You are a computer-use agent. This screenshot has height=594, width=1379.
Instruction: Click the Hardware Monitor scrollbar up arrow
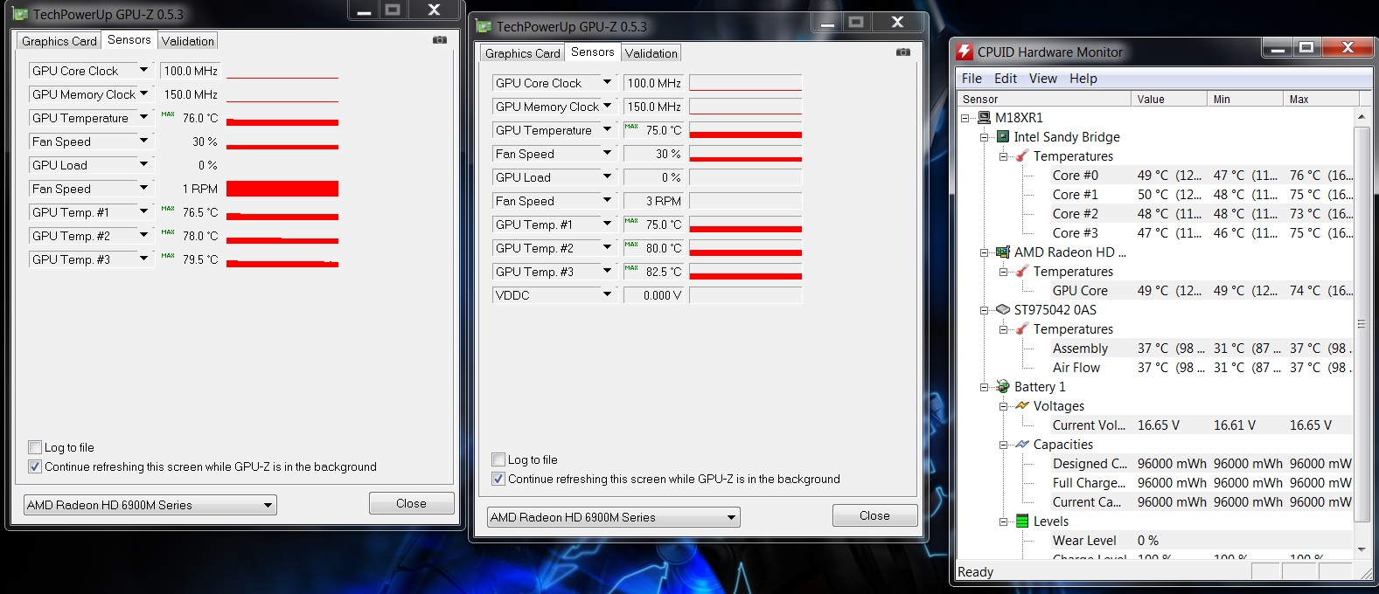tap(1361, 116)
